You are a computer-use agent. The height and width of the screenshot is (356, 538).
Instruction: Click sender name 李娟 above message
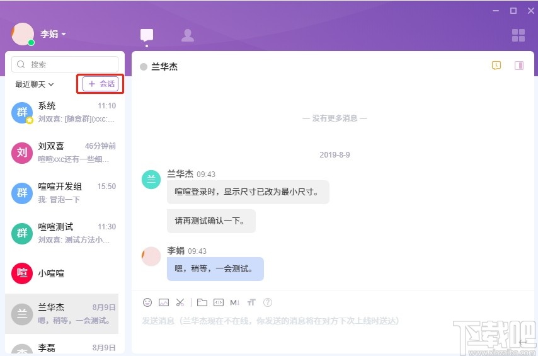[176, 251]
